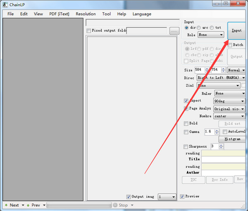The height and width of the screenshot is (211, 248).
Task: Expand the Role dropdown
Action: [210, 35]
